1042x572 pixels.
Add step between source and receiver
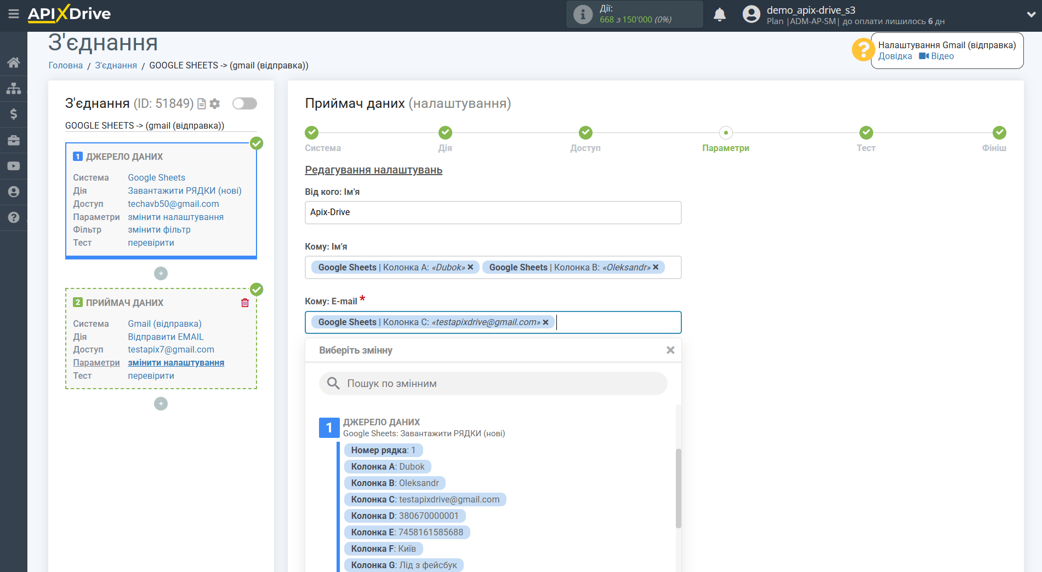pyautogui.click(x=161, y=273)
